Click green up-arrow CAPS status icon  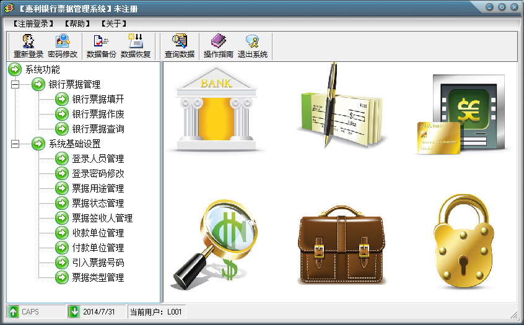[x=13, y=311]
